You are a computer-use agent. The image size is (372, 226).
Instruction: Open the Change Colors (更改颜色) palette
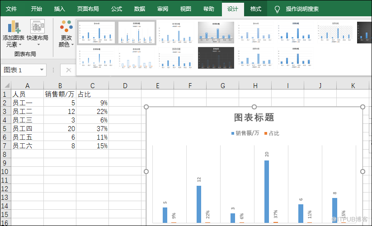tap(66, 34)
